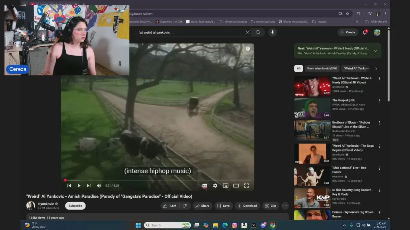410x230 pixels.
Task: Run search with magnifier button
Action: (258, 32)
